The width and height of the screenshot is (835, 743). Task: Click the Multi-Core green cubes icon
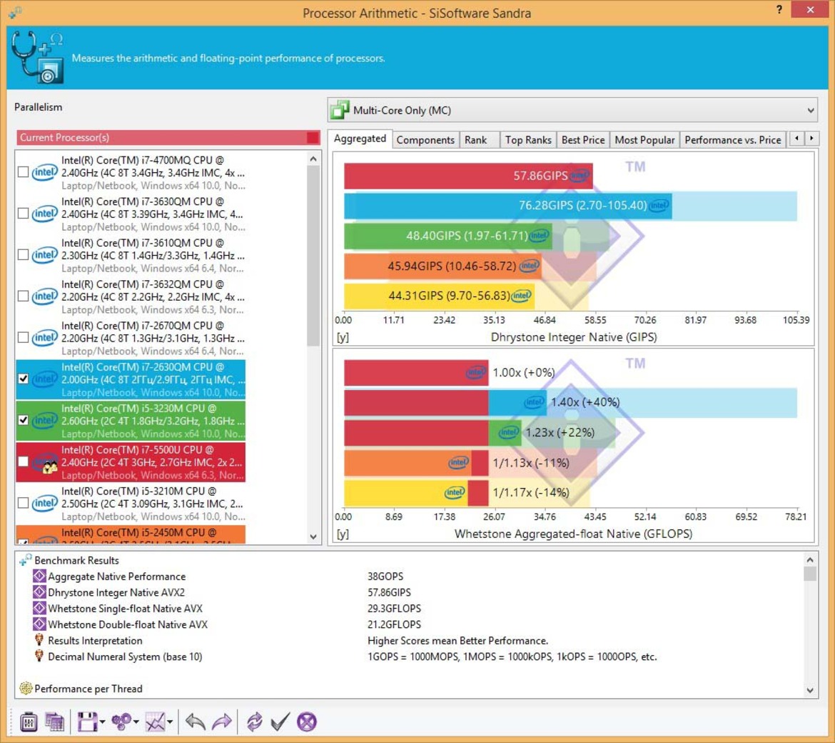pos(340,110)
